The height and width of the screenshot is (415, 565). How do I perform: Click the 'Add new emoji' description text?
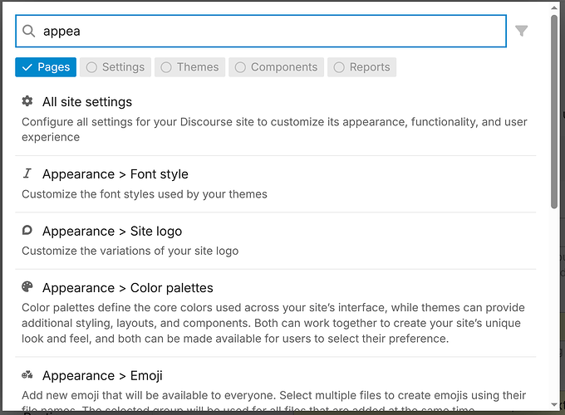tap(274, 402)
